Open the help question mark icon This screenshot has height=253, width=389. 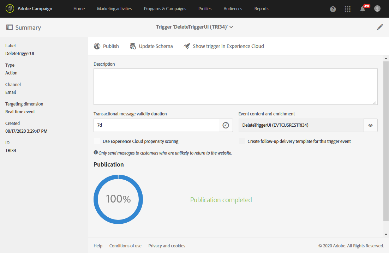coord(333,9)
